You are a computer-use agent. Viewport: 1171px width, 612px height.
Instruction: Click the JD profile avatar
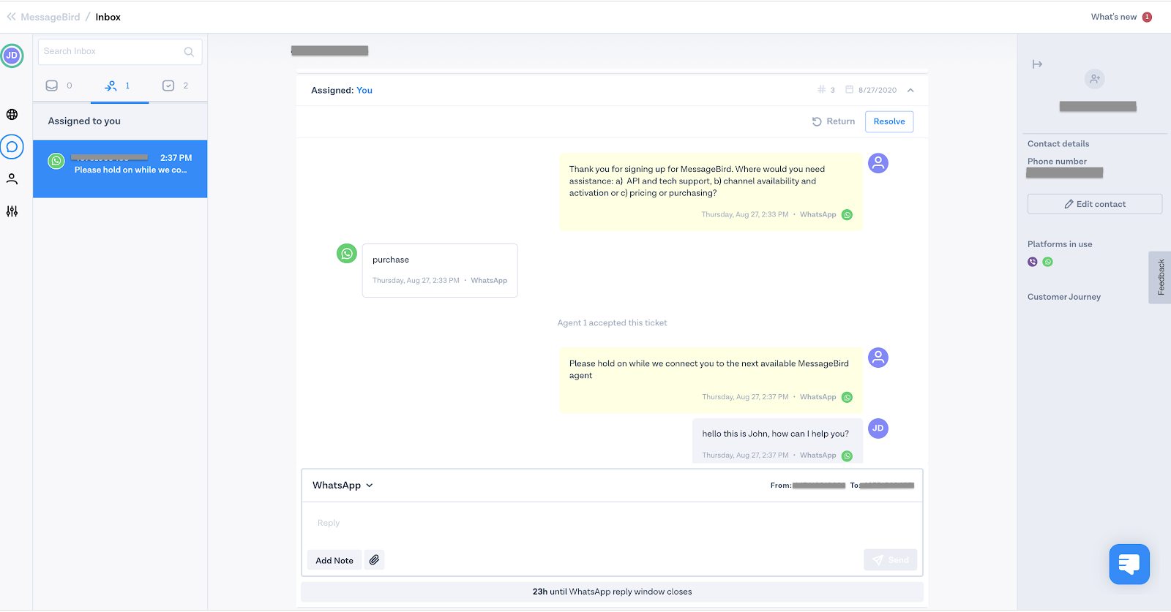click(12, 56)
